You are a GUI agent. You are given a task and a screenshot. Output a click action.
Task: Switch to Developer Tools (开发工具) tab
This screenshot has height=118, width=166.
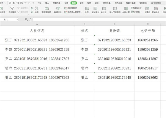(x=107, y=3)
